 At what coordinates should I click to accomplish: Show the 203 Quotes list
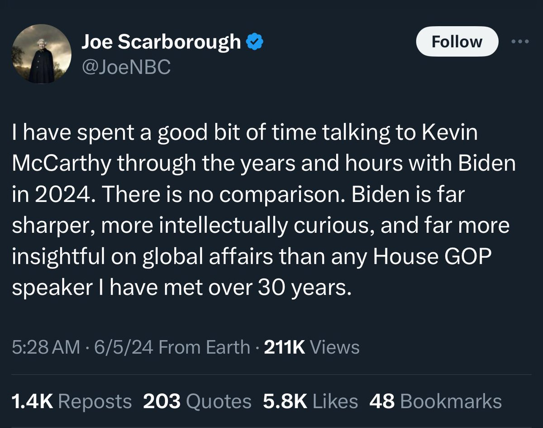(x=197, y=401)
